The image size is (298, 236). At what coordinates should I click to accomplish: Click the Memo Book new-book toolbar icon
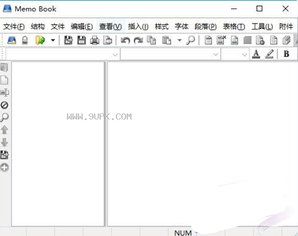click(11, 40)
